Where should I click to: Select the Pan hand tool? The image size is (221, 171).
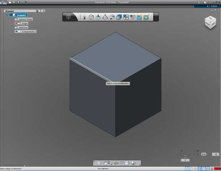106,163
